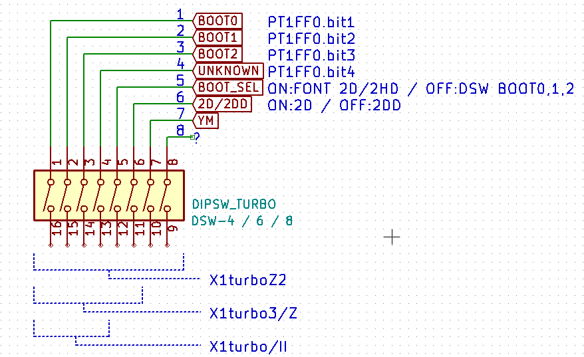The width and height of the screenshot is (584, 357).
Task: Click wire label number 5
Action: tap(180, 80)
